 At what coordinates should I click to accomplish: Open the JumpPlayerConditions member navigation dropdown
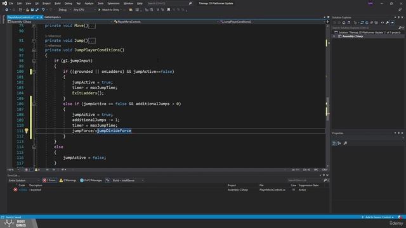click(x=272, y=22)
